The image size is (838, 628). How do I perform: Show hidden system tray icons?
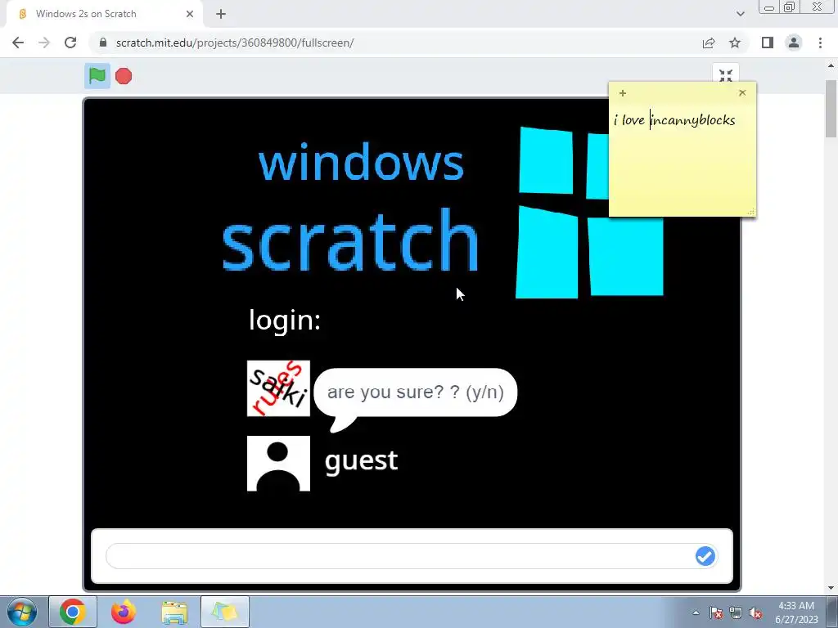coord(696,612)
